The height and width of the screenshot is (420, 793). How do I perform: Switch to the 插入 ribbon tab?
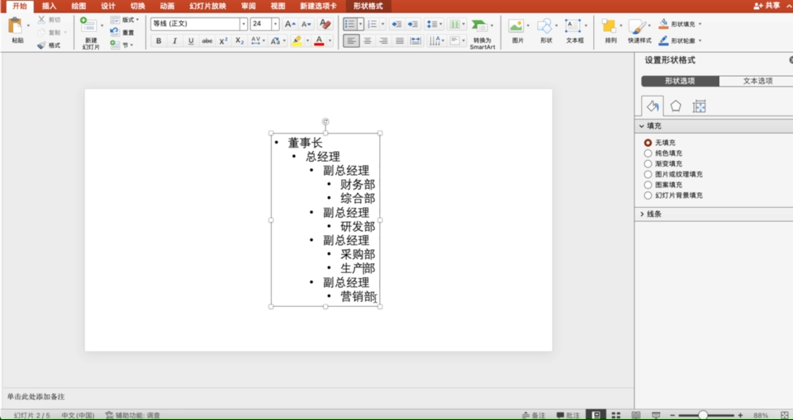(x=49, y=6)
